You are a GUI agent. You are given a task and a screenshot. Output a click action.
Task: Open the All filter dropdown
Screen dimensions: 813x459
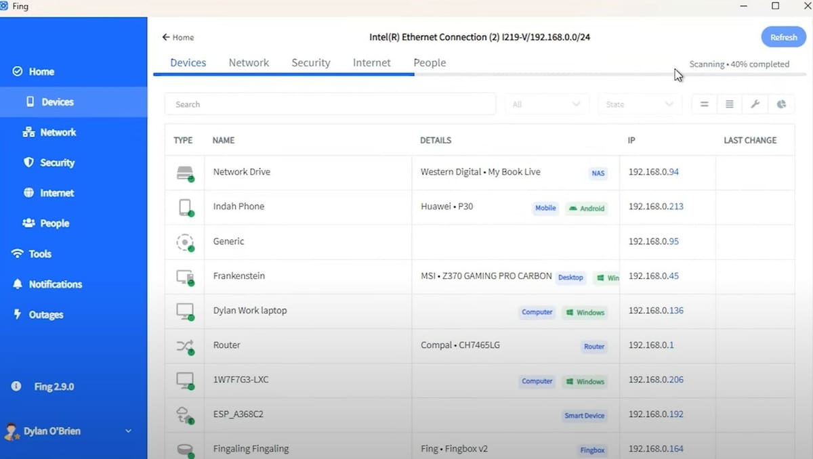click(x=547, y=104)
